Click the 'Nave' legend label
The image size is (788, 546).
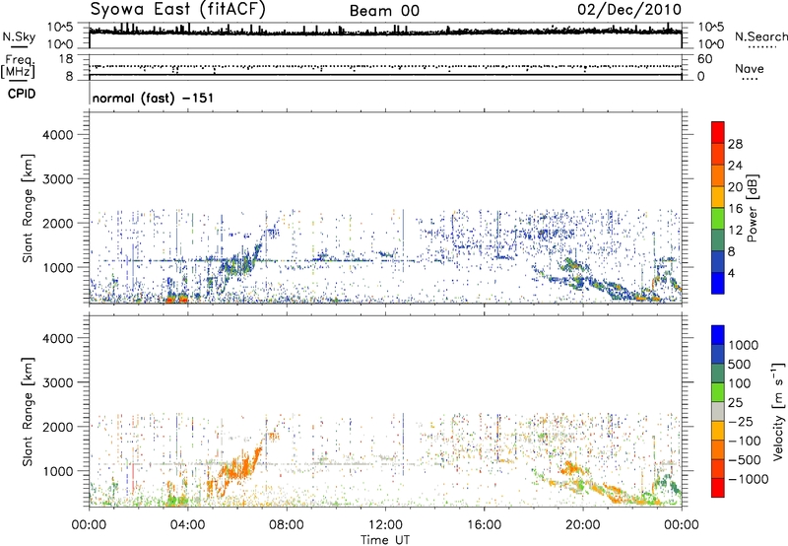749,69
